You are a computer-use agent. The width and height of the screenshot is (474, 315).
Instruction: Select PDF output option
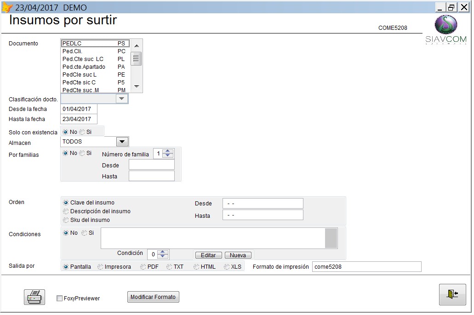149,267
